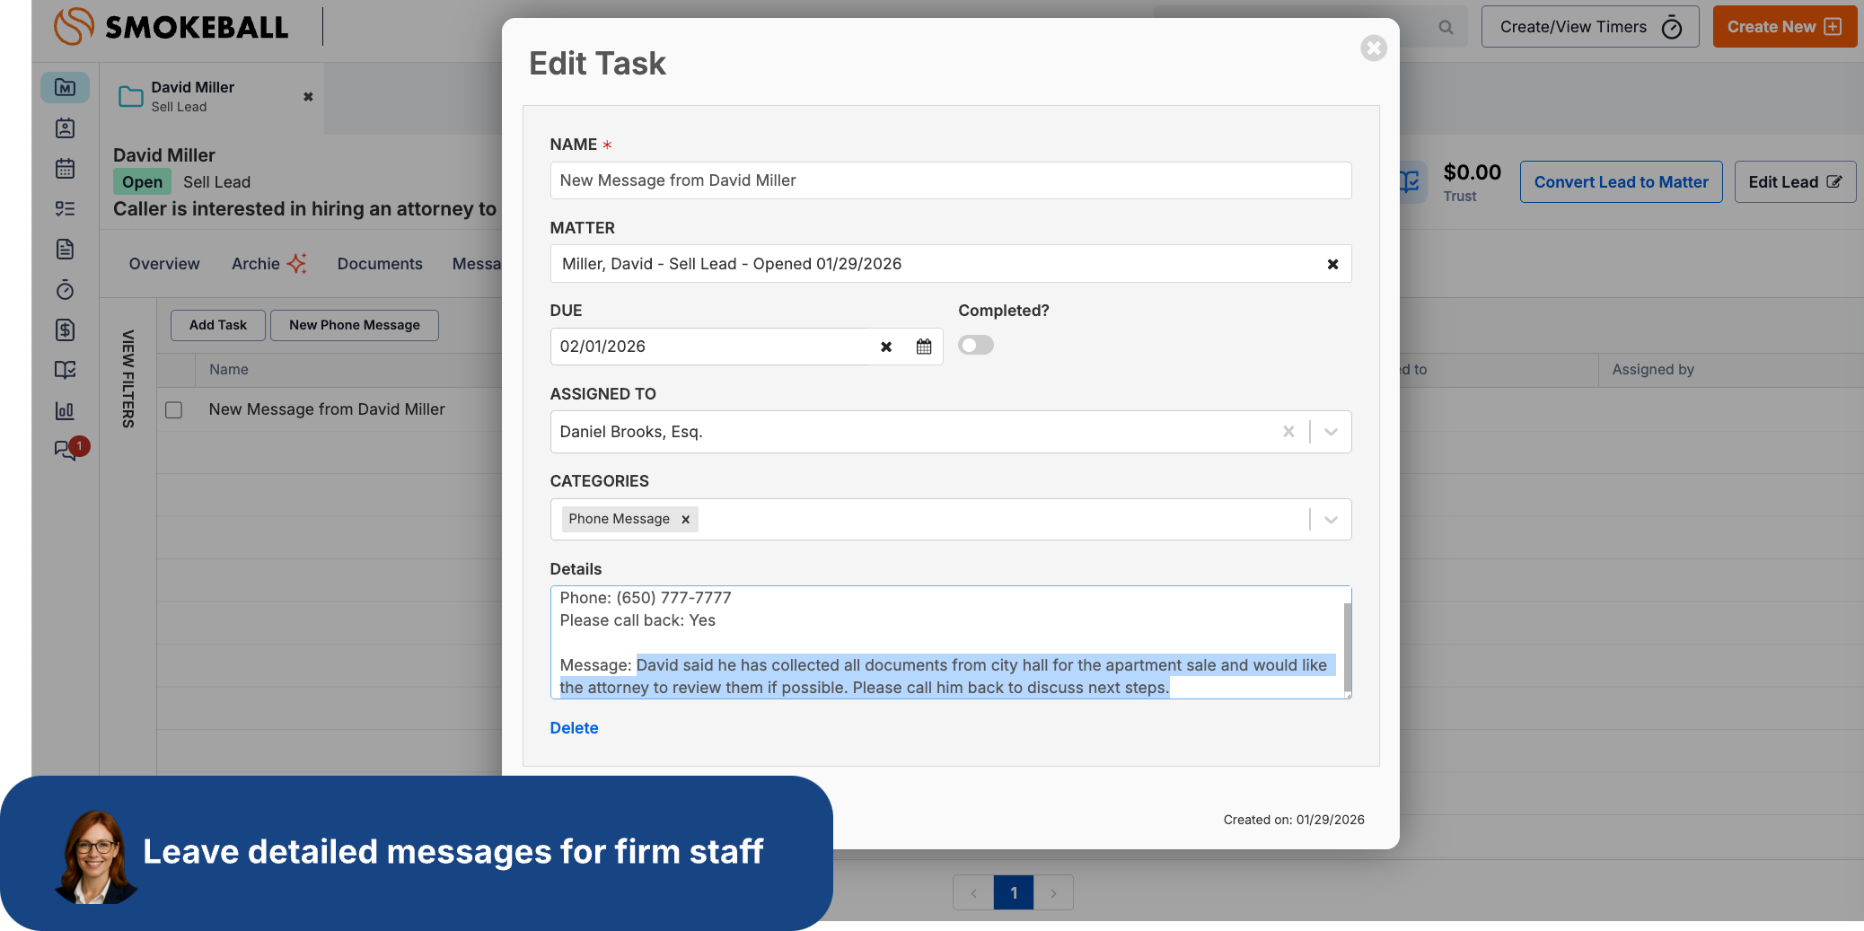Image resolution: width=1864 pixels, height=931 pixels.
Task: Open the tasks list icon in sidebar
Action: point(65,208)
